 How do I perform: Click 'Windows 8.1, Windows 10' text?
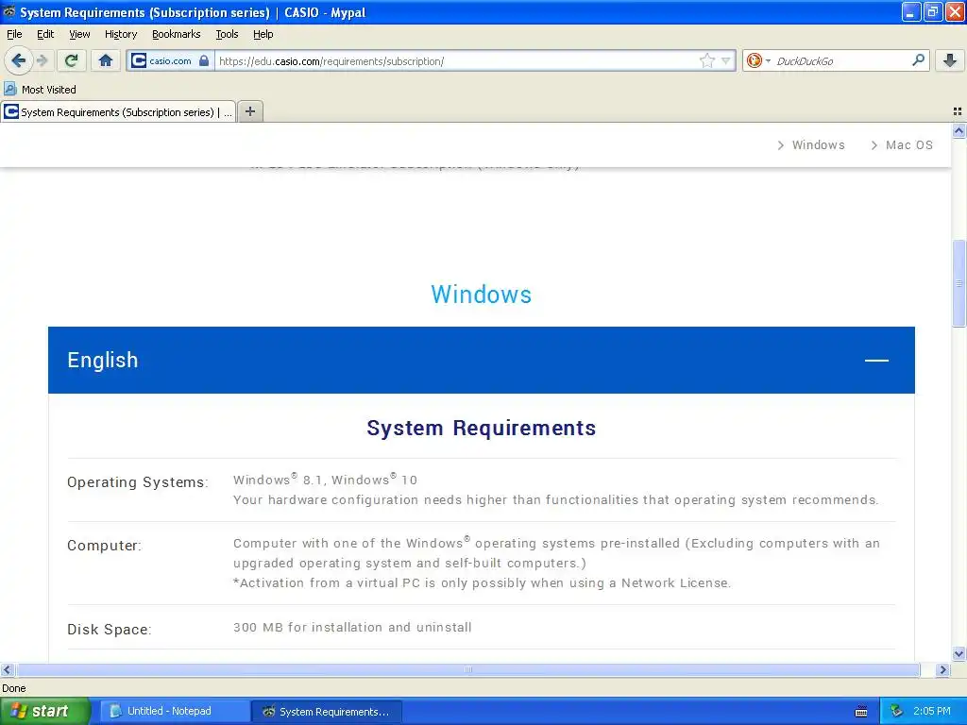325,479
